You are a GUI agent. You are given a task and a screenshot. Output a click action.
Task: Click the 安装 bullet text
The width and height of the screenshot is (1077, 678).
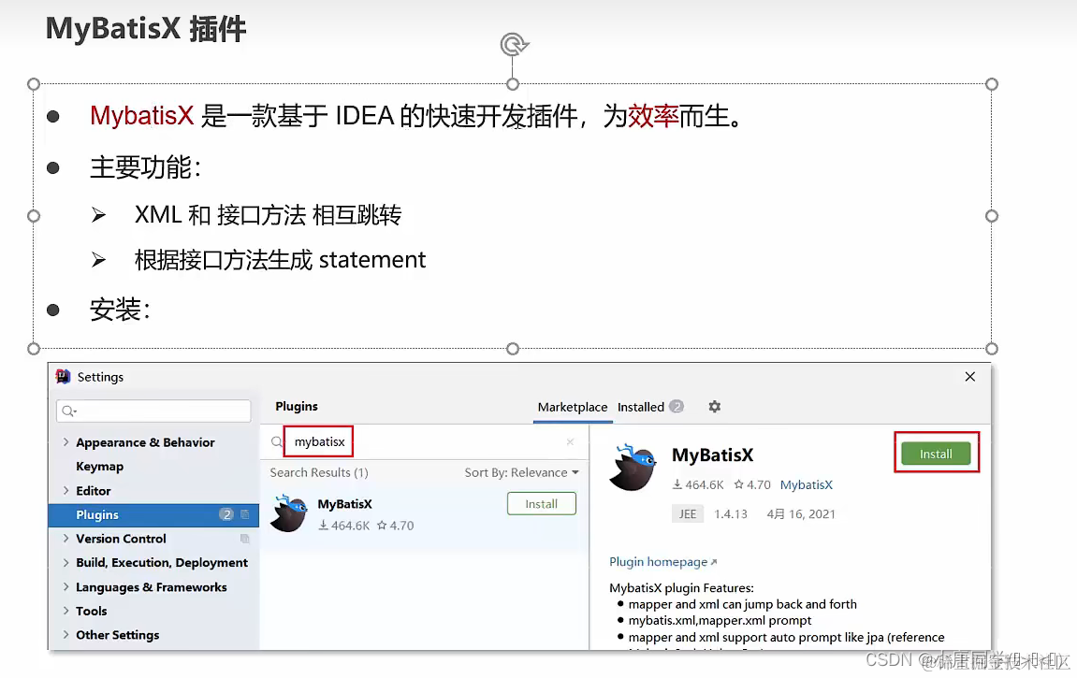click(120, 310)
